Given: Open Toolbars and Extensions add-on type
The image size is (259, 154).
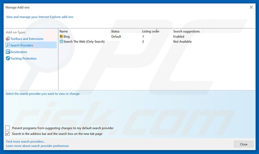Looking at the screenshot, I should [x=27, y=39].
